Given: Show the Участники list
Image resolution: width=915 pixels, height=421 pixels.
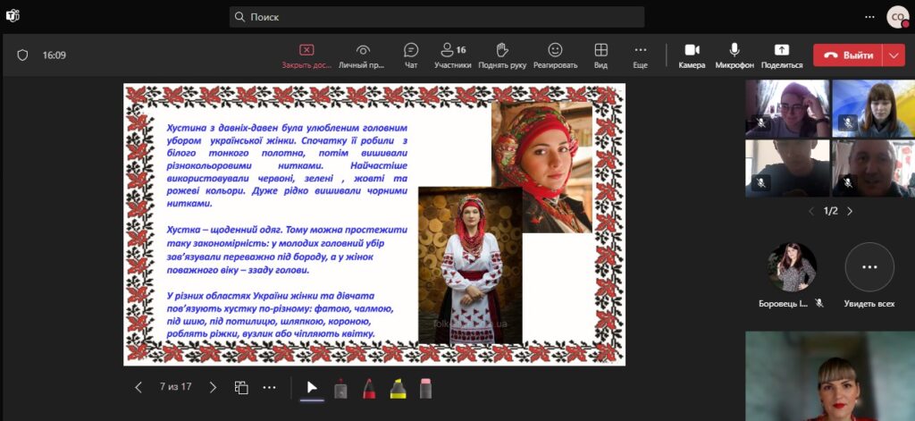Looking at the screenshot, I should coord(453,55).
